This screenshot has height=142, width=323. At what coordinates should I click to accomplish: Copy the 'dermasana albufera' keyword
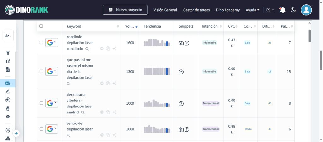coord(108,112)
